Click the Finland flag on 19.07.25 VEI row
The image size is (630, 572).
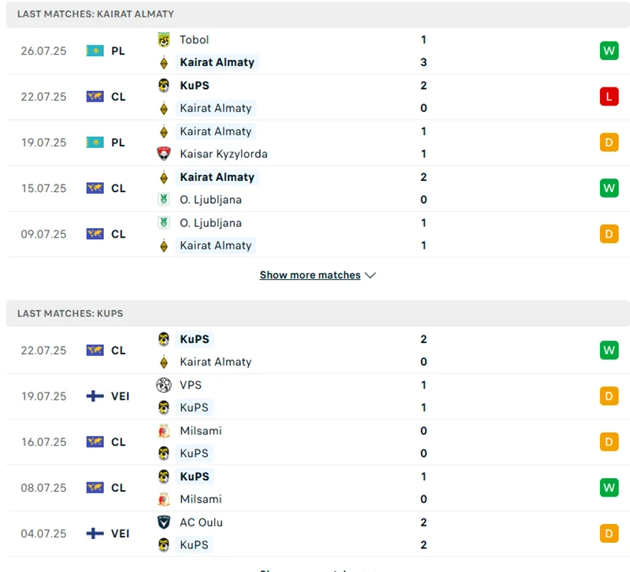coord(95,397)
